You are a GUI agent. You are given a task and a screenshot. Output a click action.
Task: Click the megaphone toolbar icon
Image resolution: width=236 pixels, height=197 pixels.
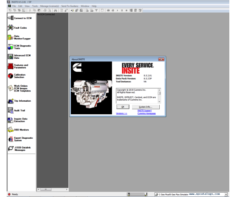pyautogui.click(x=72, y=10)
